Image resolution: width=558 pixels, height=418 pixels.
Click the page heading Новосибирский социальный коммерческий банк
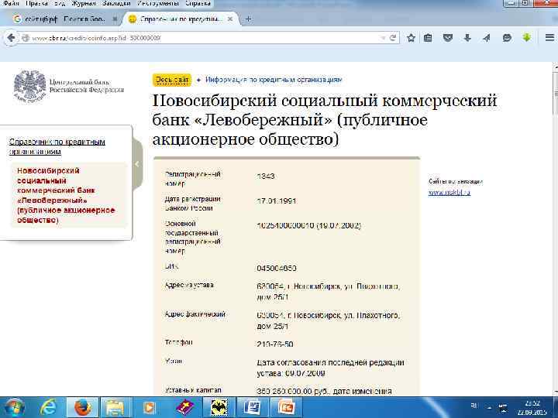click(325, 120)
